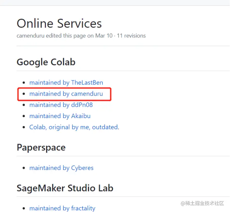The image size is (230, 212).
Task: Click the bullet beside the Akaibu link
Action: (23, 116)
